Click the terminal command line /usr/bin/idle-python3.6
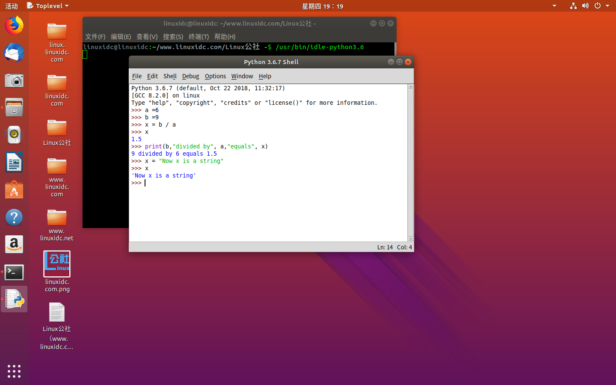The width and height of the screenshot is (616, 385). click(x=320, y=47)
